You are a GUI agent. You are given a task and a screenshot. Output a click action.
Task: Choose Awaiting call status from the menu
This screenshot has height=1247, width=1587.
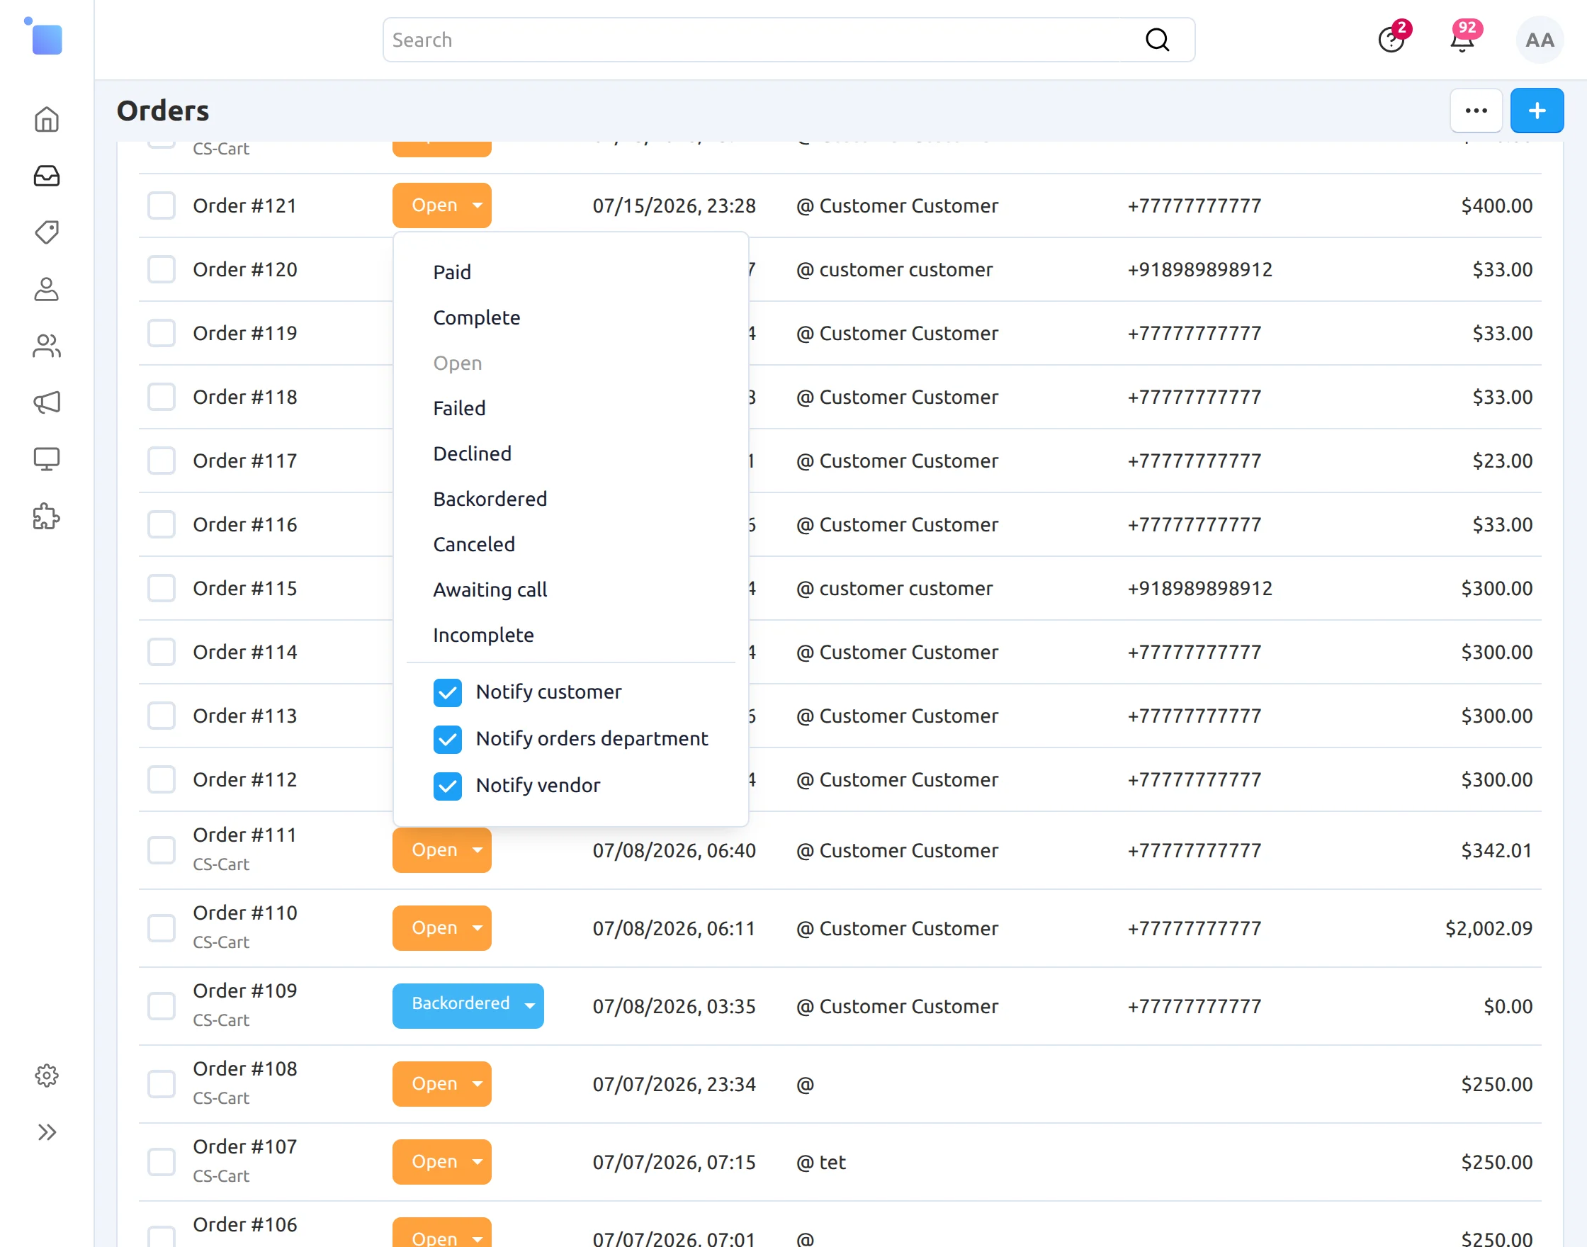(x=490, y=589)
